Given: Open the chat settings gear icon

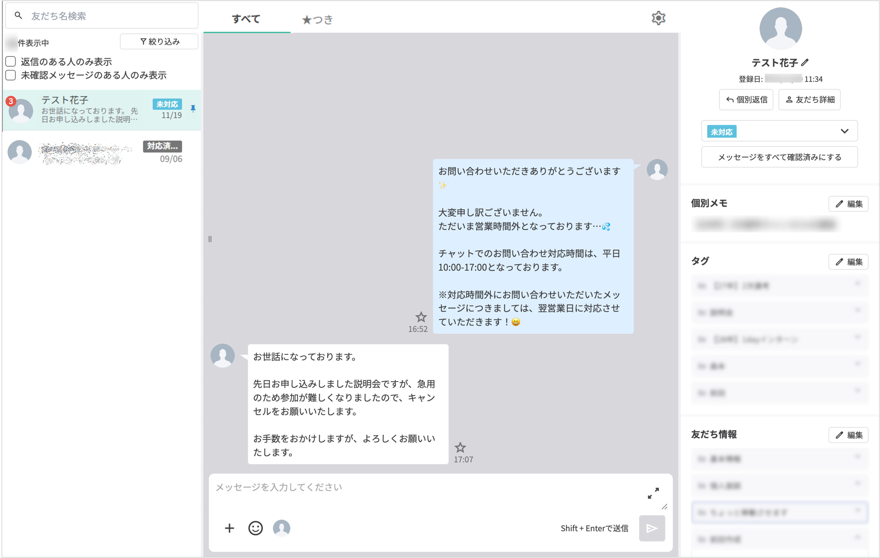Looking at the screenshot, I should point(658,18).
